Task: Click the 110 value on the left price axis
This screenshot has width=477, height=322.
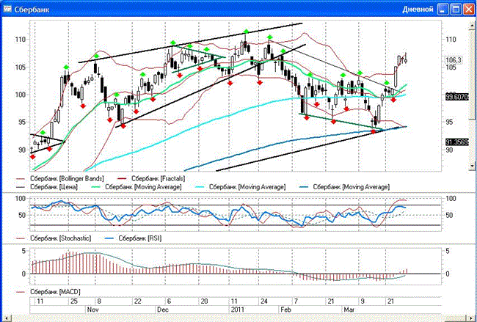Action: [21, 39]
